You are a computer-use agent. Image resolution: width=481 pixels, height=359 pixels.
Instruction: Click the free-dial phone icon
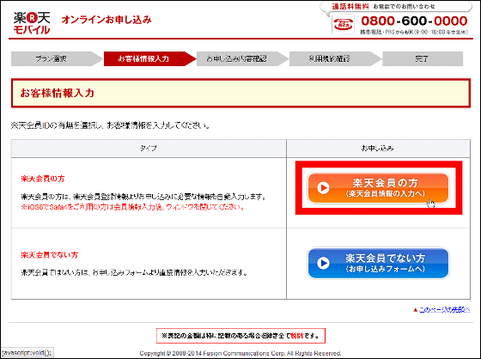(x=344, y=24)
